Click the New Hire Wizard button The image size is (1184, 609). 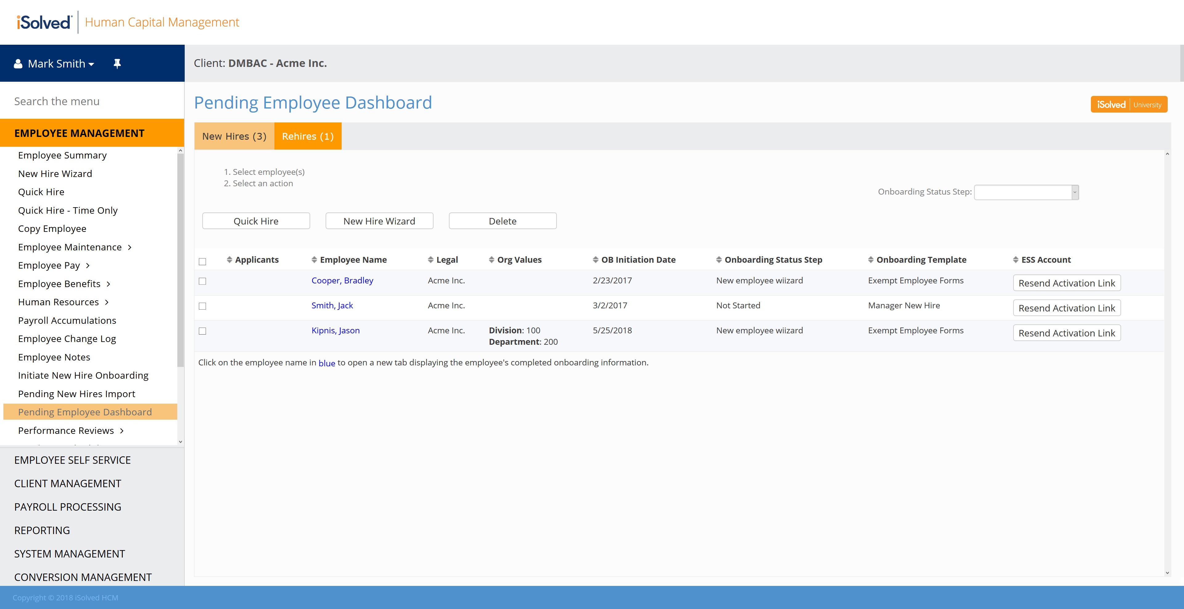379,221
